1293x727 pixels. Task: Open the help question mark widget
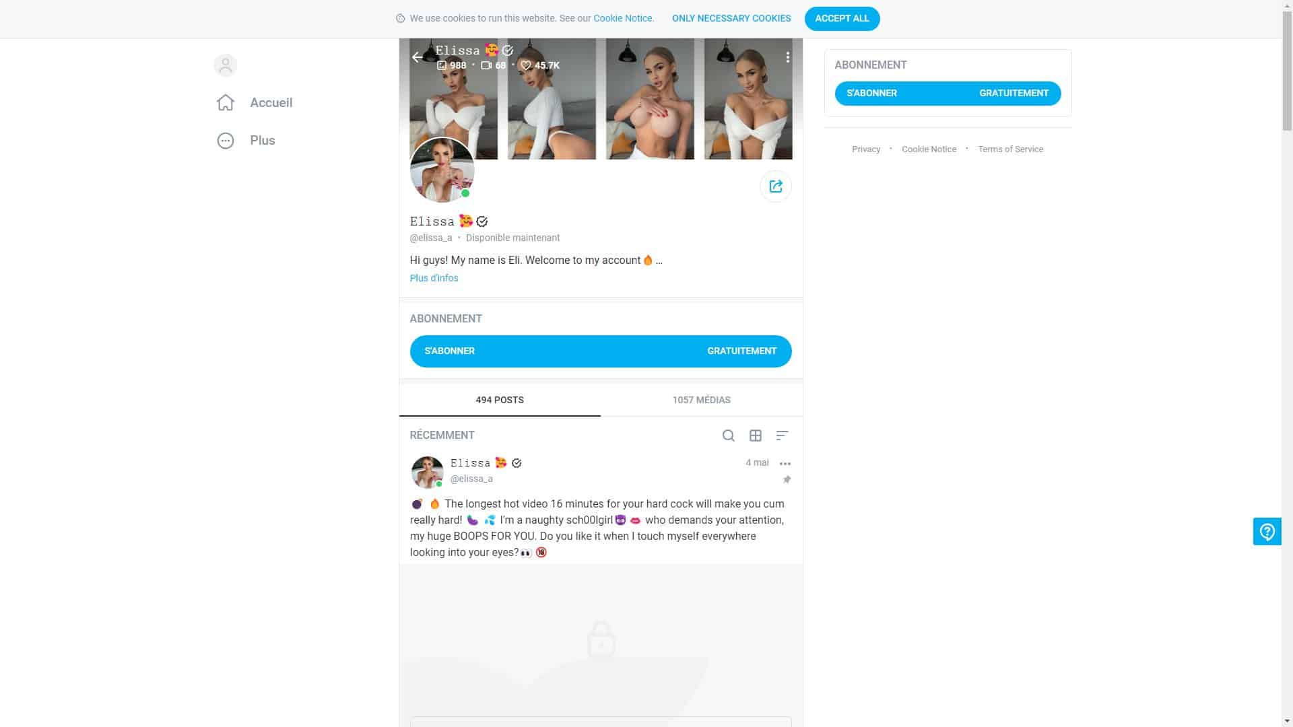pos(1267,532)
